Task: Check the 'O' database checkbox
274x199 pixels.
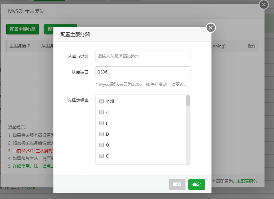Action: pos(102,145)
